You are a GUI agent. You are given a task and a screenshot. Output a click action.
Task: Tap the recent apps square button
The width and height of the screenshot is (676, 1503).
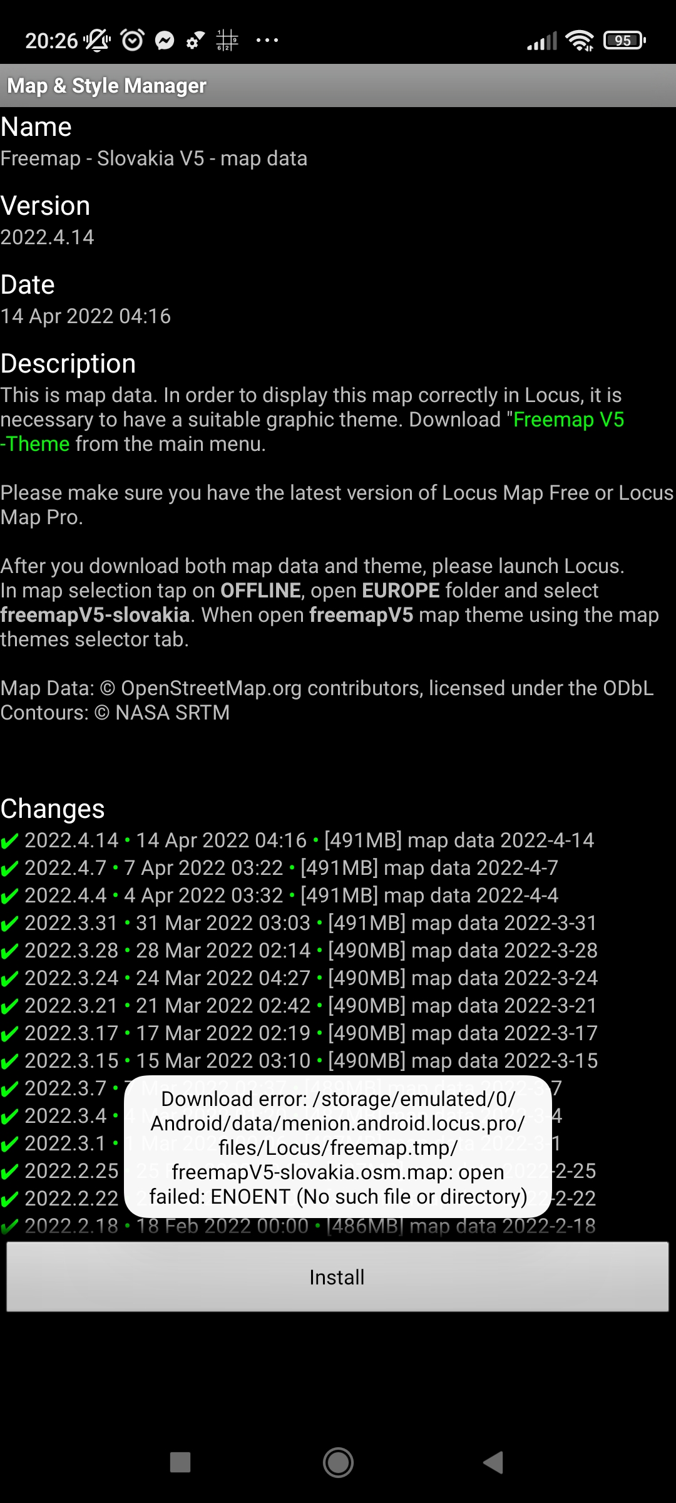(180, 1463)
